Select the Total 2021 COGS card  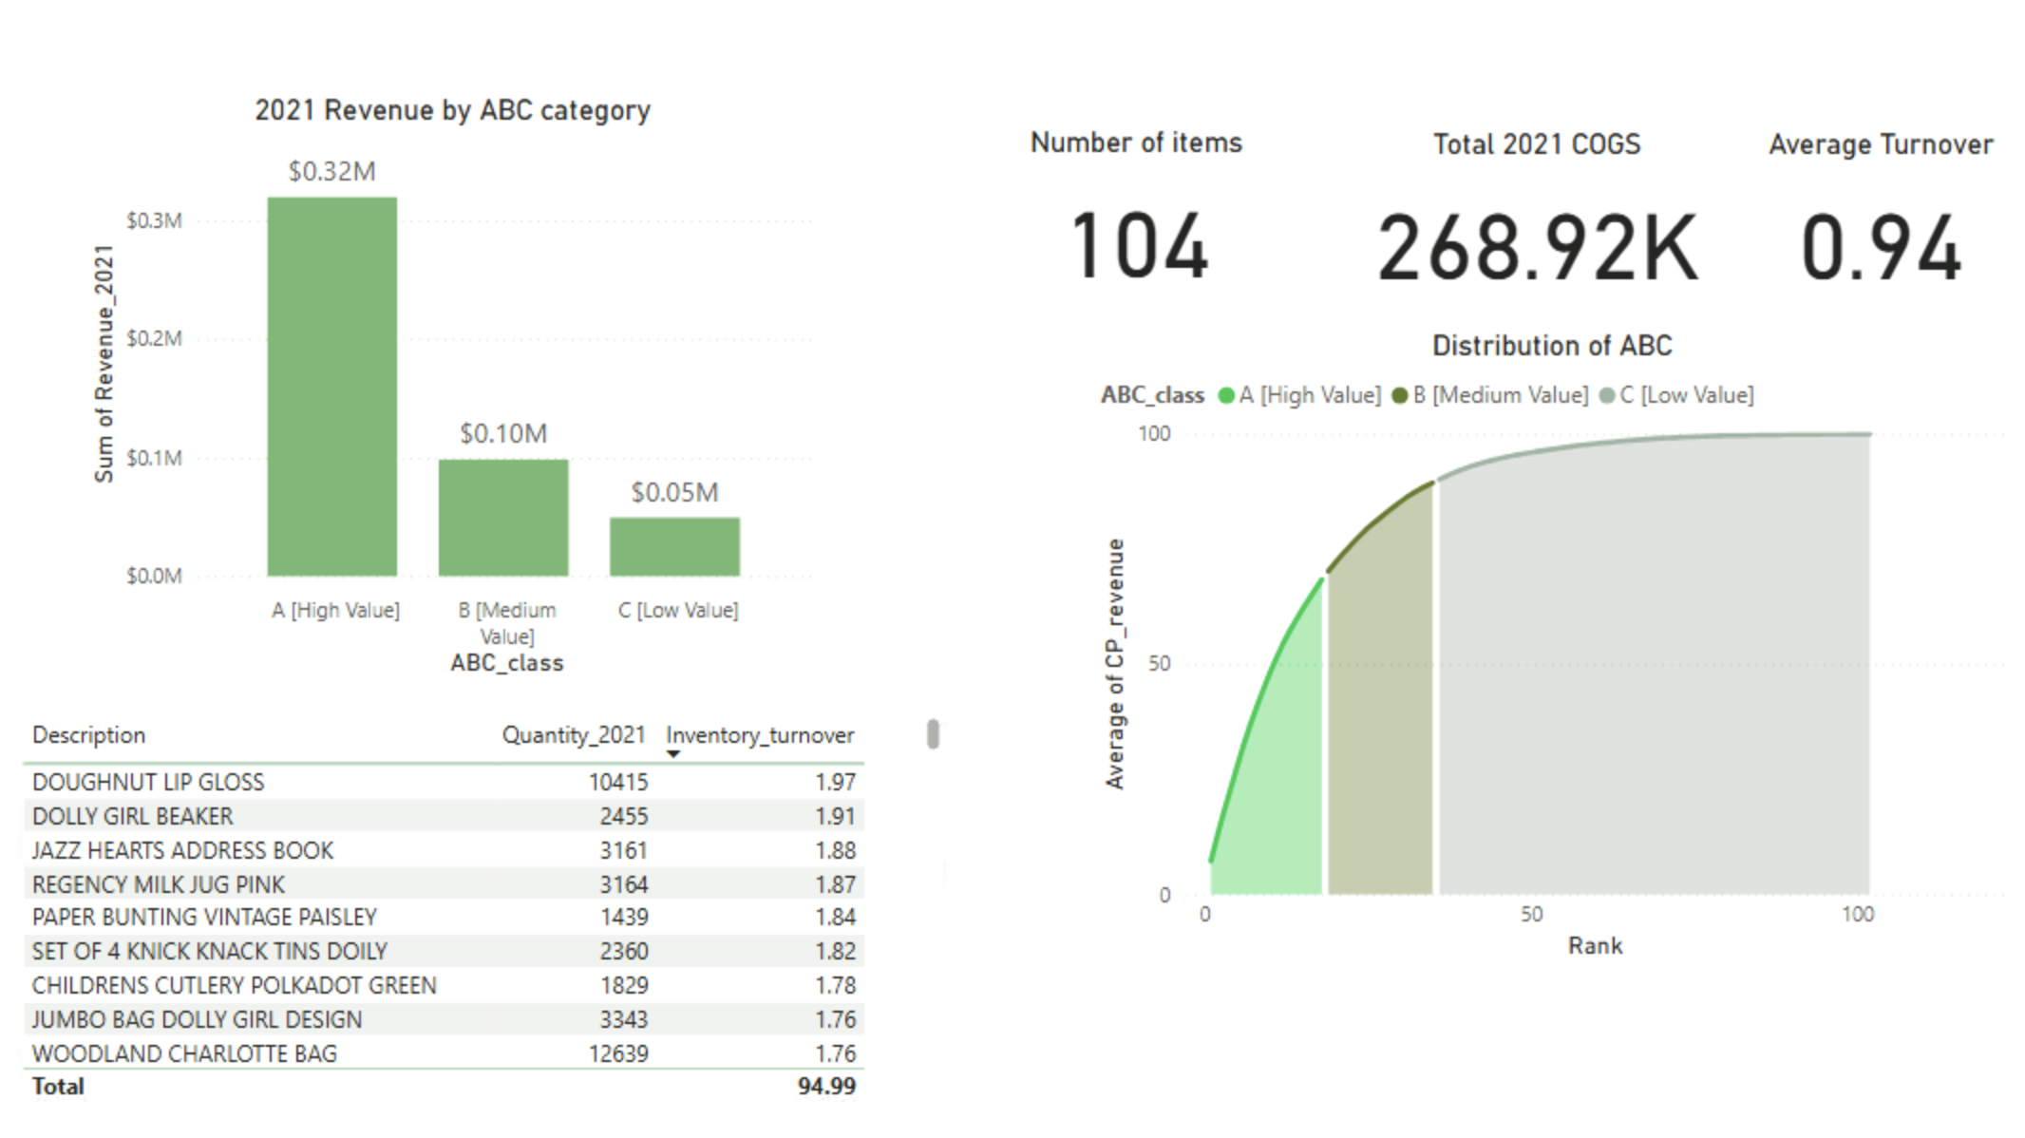1535,247
